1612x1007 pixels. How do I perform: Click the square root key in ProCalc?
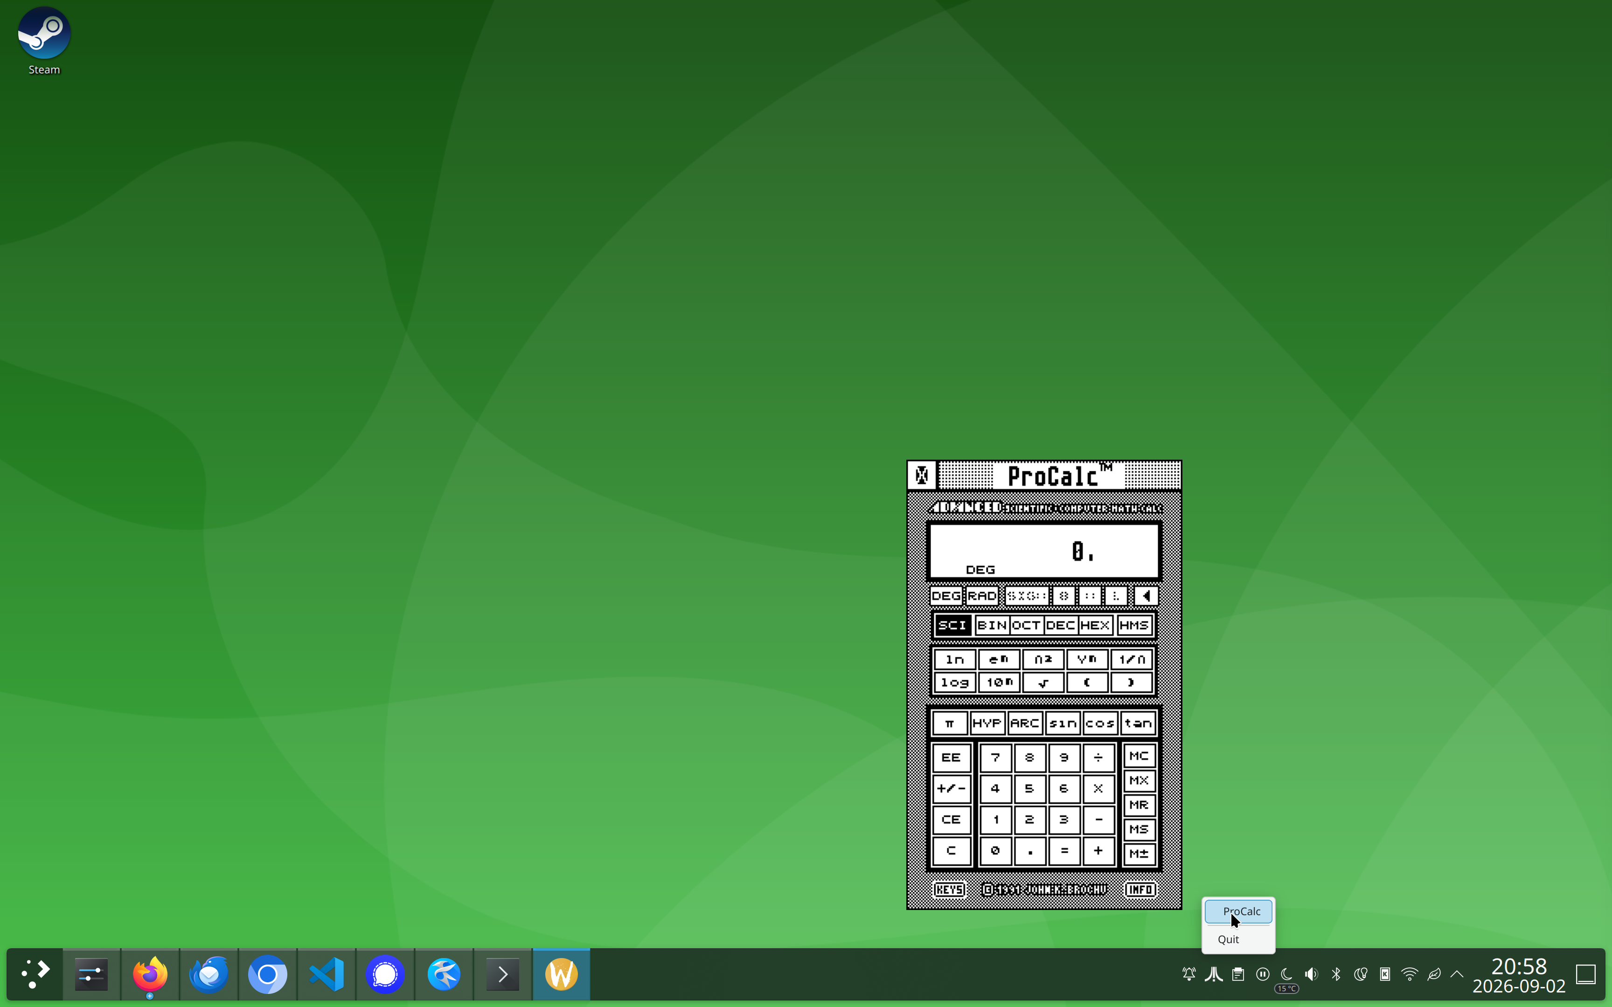tap(1042, 683)
